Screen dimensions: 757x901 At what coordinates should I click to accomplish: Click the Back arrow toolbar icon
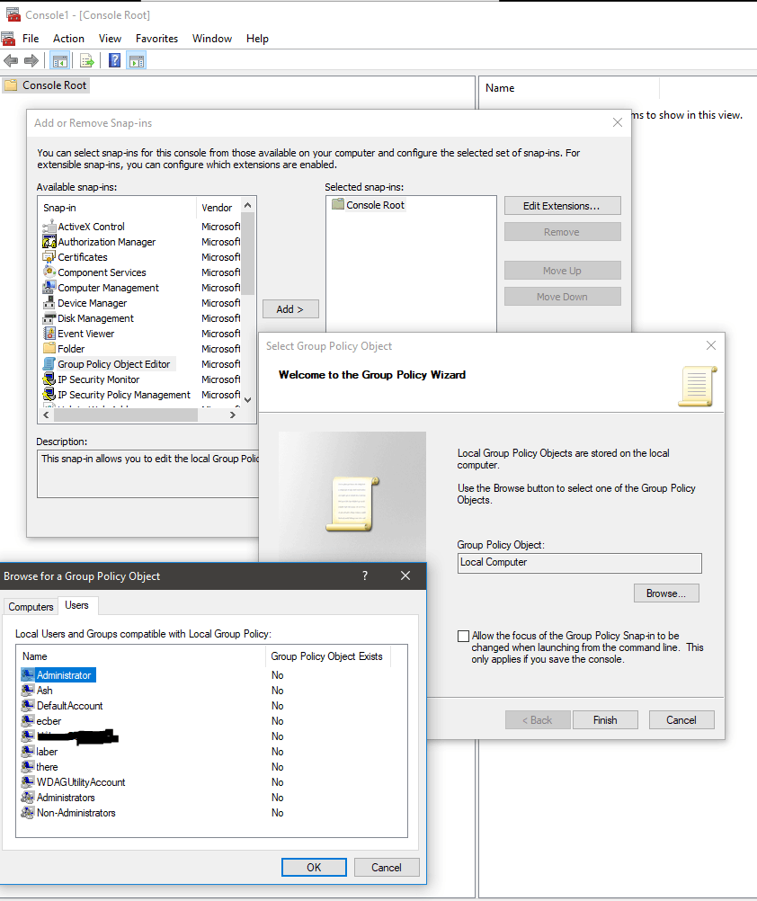pyautogui.click(x=11, y=60)
